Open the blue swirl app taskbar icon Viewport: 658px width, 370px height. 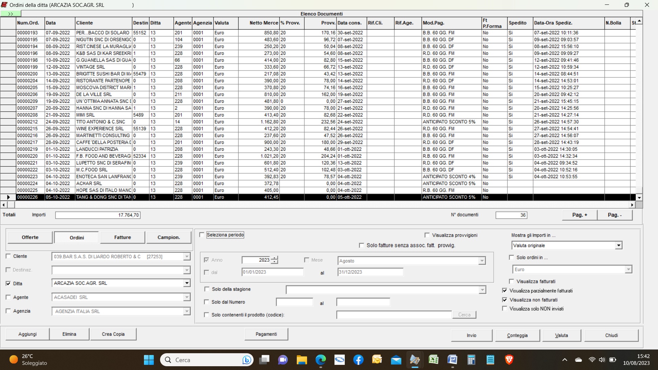339,360
